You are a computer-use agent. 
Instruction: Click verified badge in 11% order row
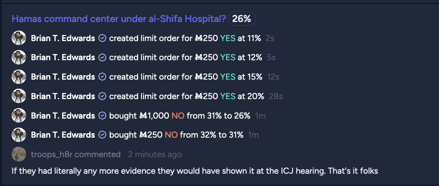[103, 38]
